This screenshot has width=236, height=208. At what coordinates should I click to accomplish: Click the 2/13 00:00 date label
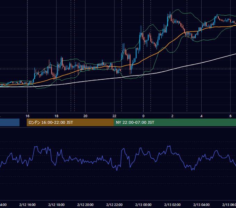click(x=143, y=205)
